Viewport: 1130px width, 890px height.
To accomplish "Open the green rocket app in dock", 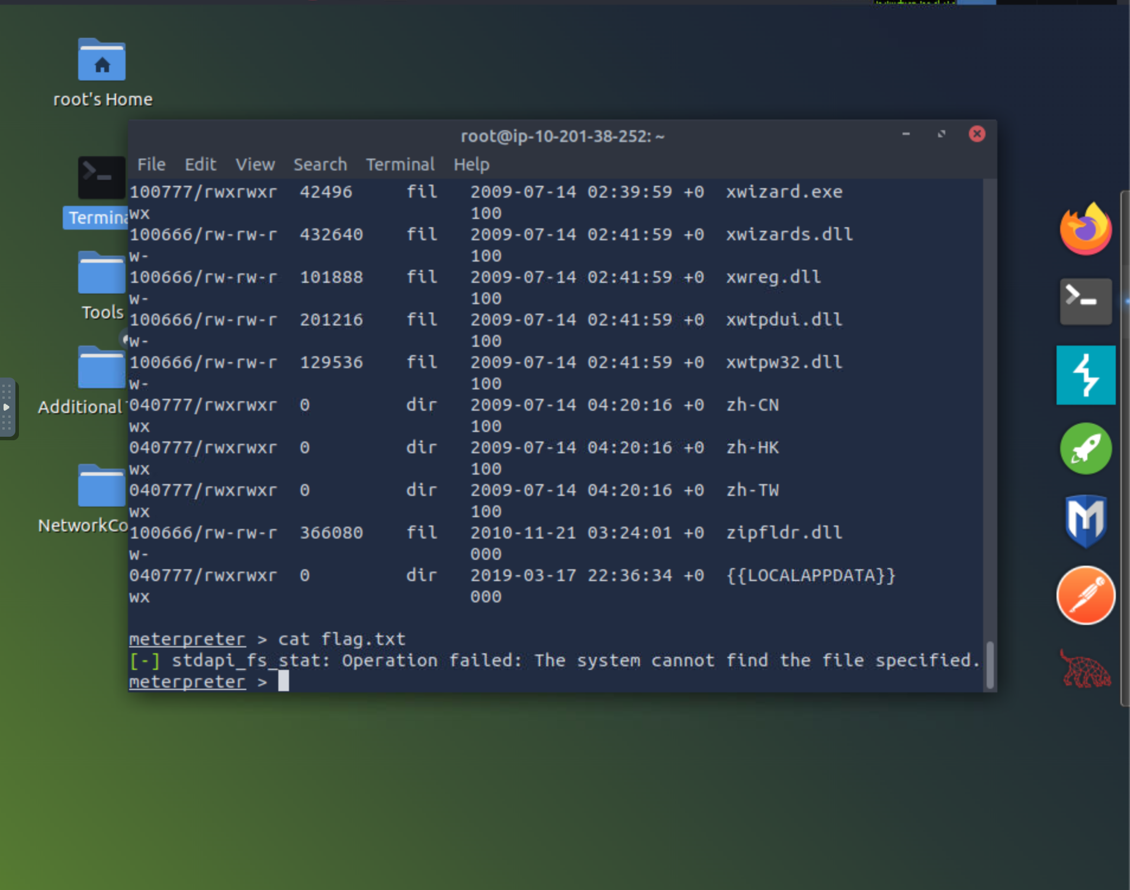I will coord(1086,449).
